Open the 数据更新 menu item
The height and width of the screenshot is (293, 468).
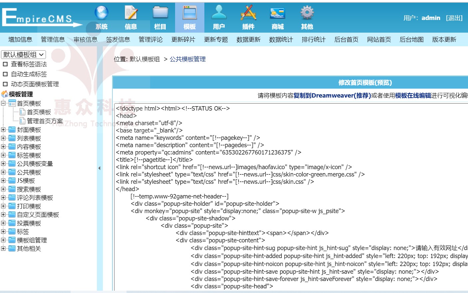(249, 39)
